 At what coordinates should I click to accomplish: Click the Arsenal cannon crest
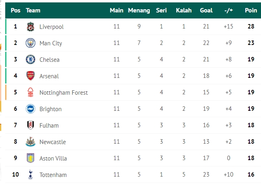[31, 76]
